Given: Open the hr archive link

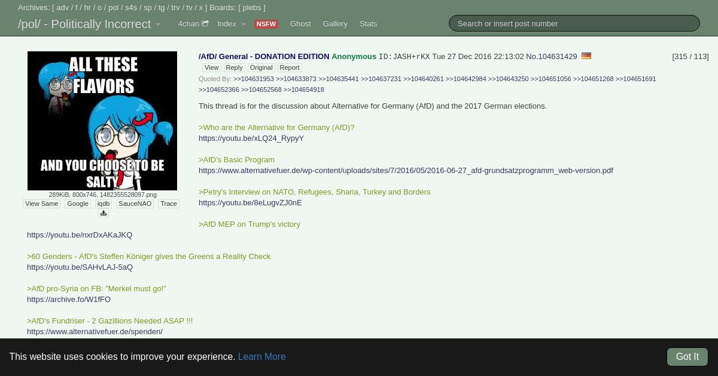Looking at the screenshot, I should [x=87, y=8].
